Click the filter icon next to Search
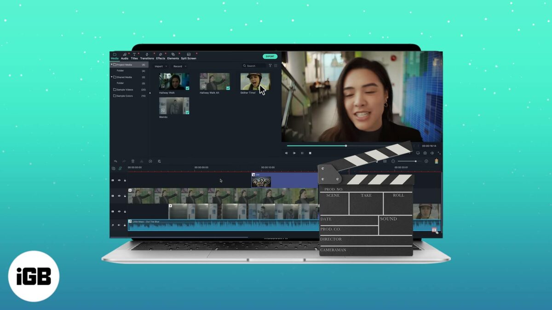 270,65
